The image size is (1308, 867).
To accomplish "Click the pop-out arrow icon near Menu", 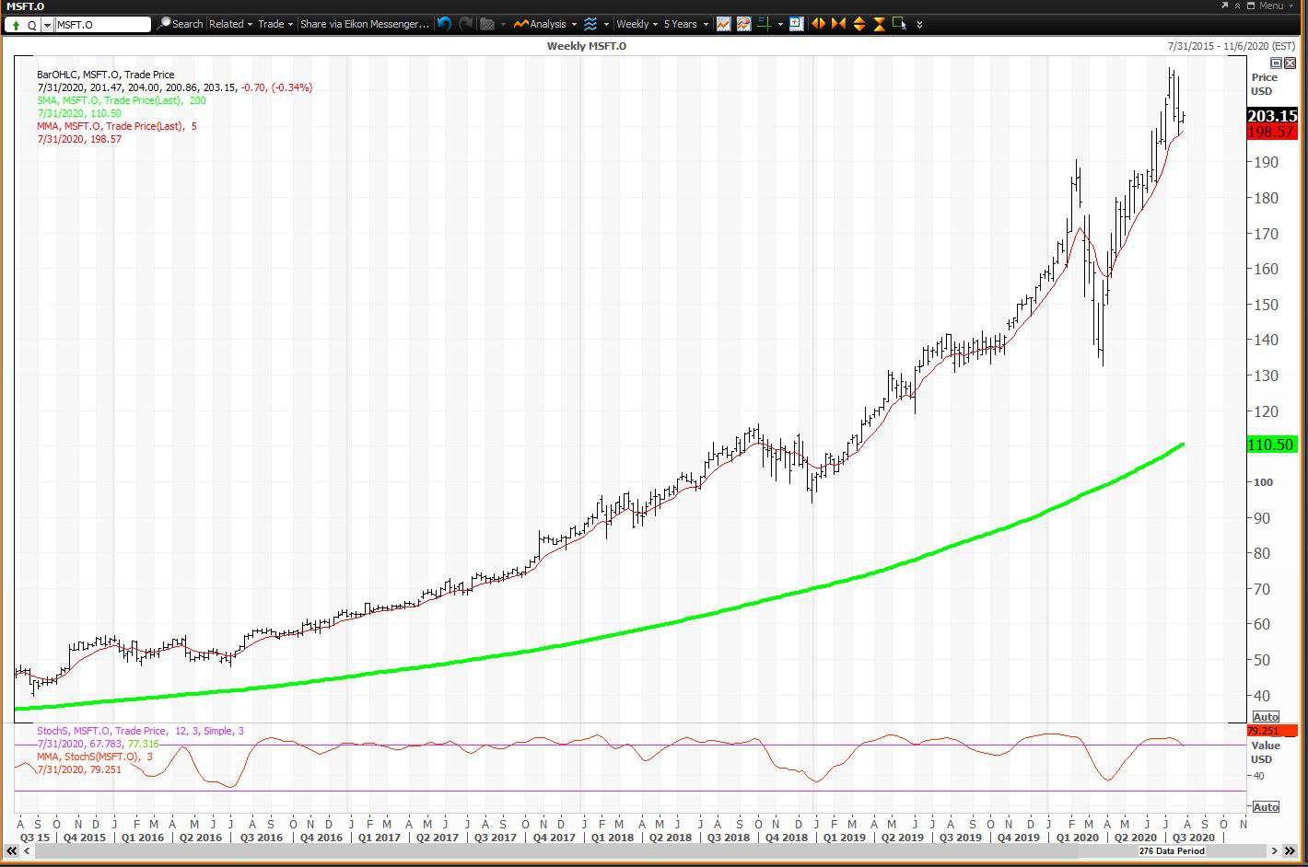I will [x=1224, y=6].
